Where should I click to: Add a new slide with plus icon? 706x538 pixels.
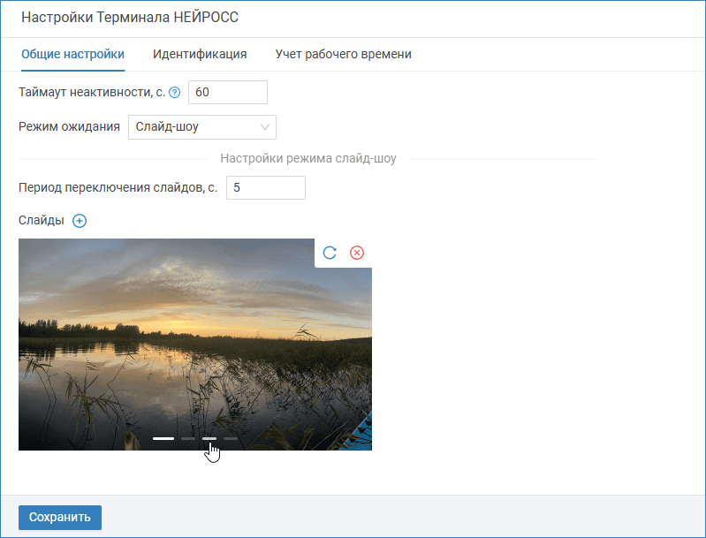point(80,221)
